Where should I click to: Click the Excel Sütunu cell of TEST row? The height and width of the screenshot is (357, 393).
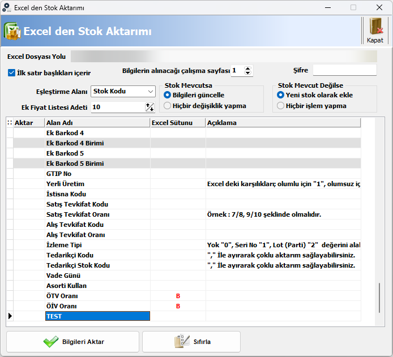tap(178, 316)
